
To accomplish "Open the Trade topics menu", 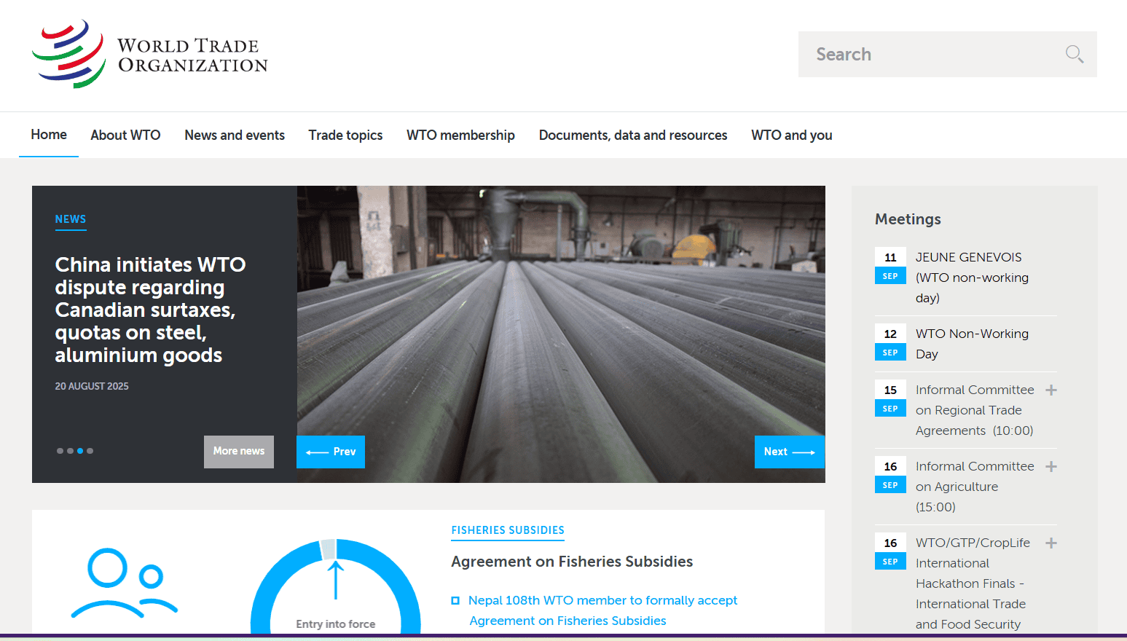I will pyautogui.click(x=345, y=135).
